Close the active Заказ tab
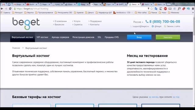Viewport: 195px width, 110px height. pos(139,4)
